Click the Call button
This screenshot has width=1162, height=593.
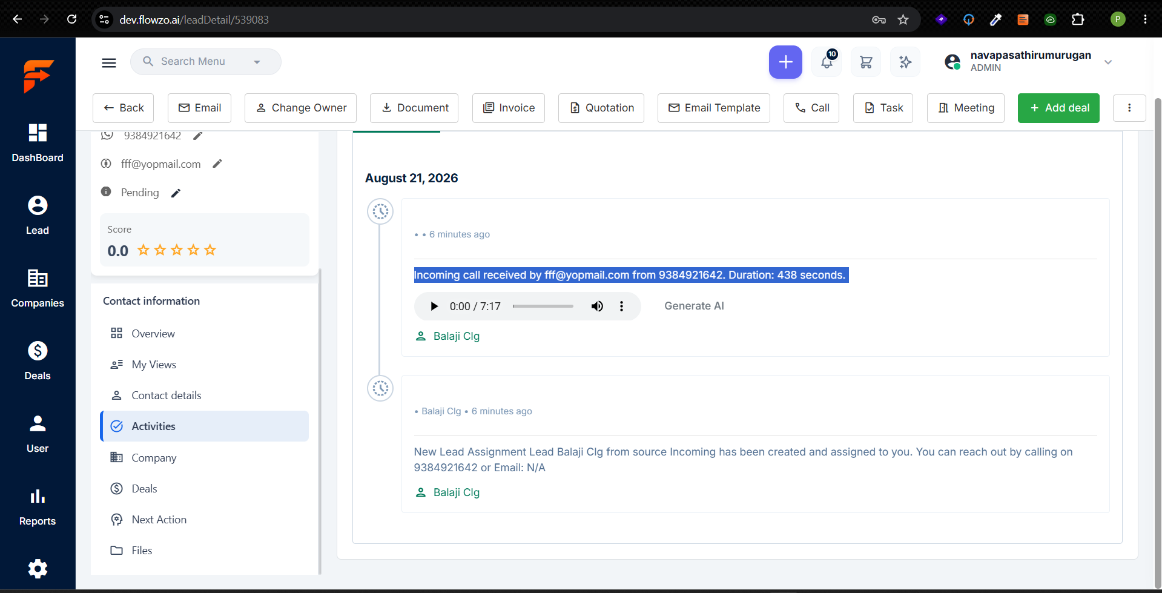[x=811, y=108]
